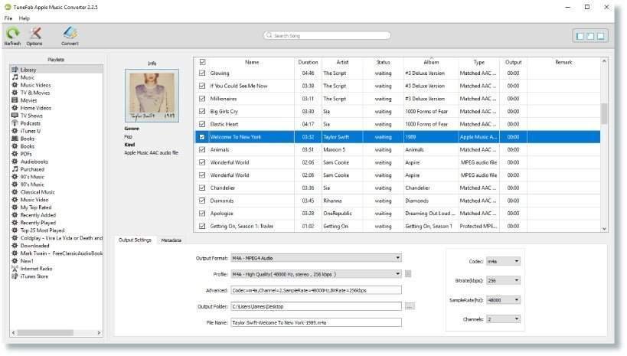Select the Chandelier song row
This screenshot has width=627, height=356.
(397, 188)
